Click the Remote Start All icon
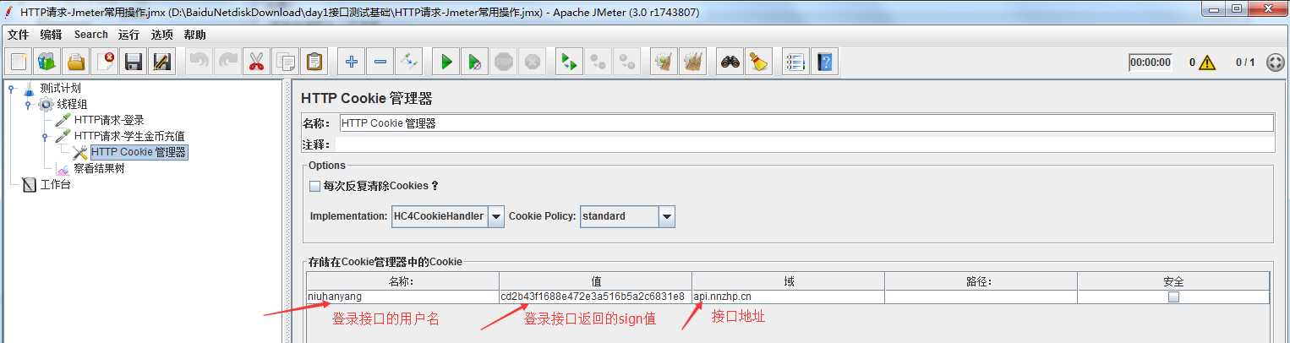 tap(570, 62)
